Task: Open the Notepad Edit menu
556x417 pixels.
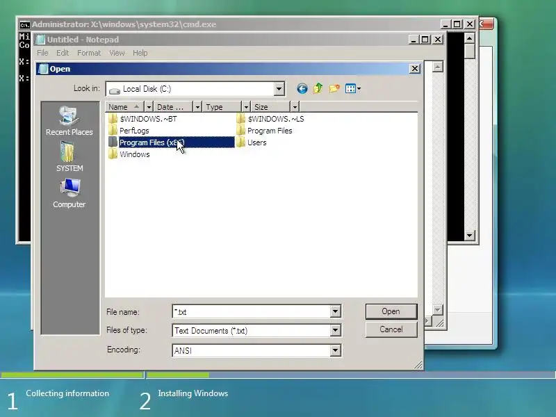Action: [x=63, y=53]
